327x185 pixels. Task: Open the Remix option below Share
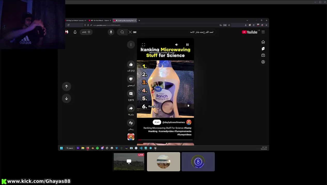[131, 123]
